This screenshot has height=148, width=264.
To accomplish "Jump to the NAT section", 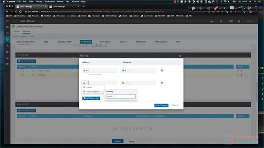I will click(178, 42).
